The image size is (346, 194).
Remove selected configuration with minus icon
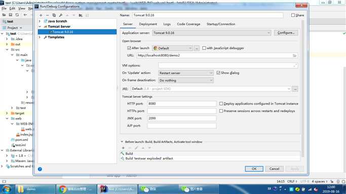pyautogui.click(x=47, y=15)
